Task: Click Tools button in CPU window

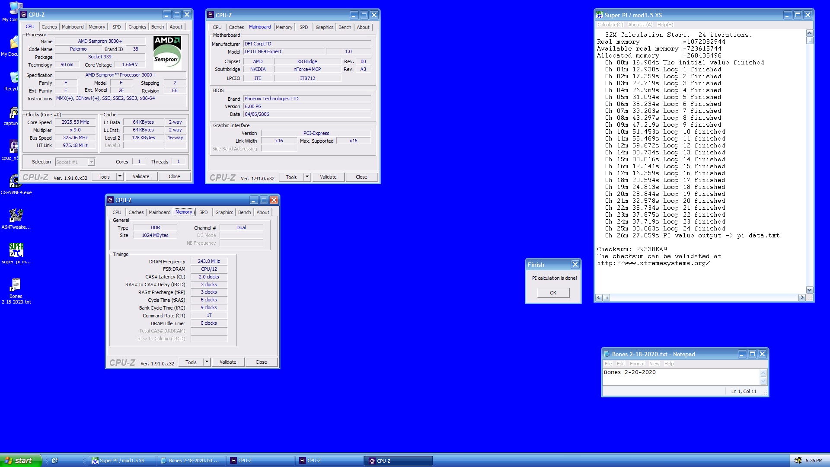Action: [x=104, y=176]
